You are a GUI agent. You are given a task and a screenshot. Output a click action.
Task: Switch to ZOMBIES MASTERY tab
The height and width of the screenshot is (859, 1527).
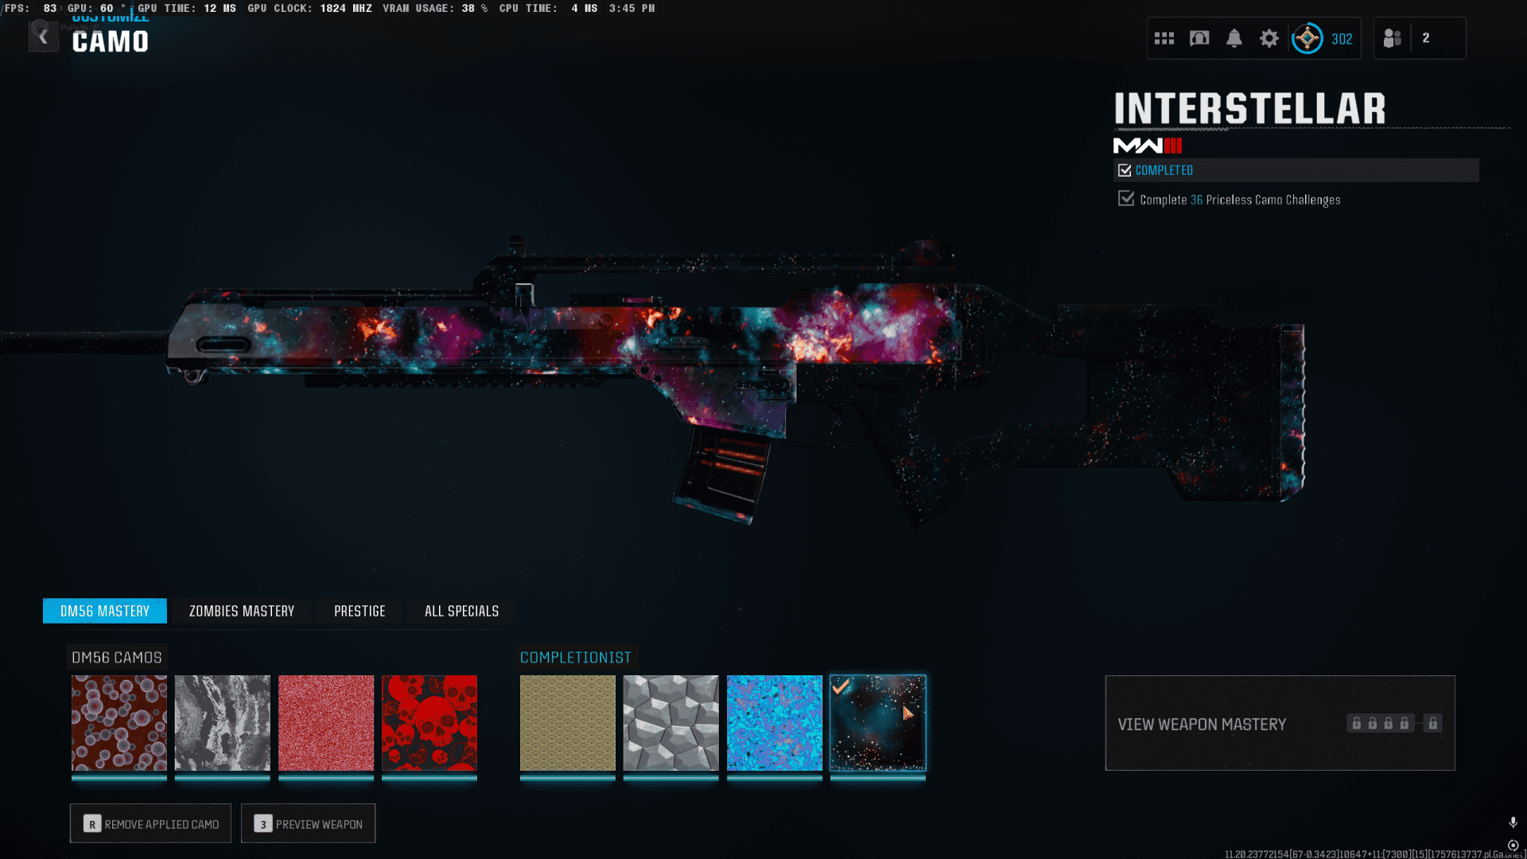(241, 611)
